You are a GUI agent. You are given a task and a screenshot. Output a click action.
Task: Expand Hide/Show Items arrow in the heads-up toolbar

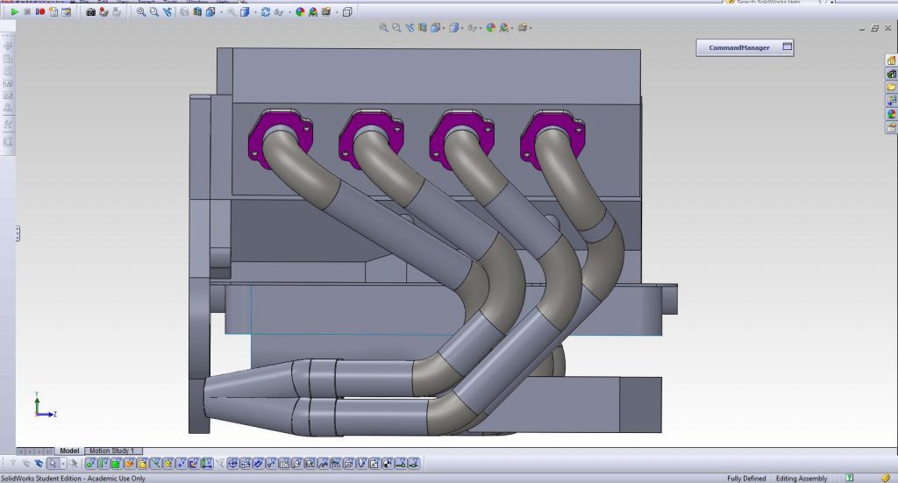(x=481, y=28)
